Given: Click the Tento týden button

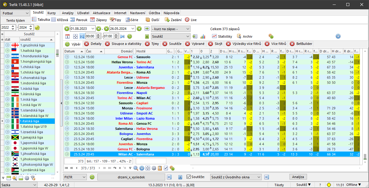Looking at the screenshot, I should 16,20.
